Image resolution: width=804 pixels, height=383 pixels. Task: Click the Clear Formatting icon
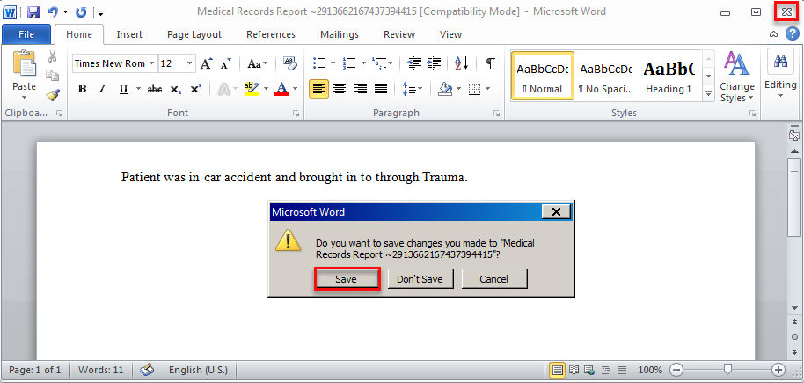290,63
